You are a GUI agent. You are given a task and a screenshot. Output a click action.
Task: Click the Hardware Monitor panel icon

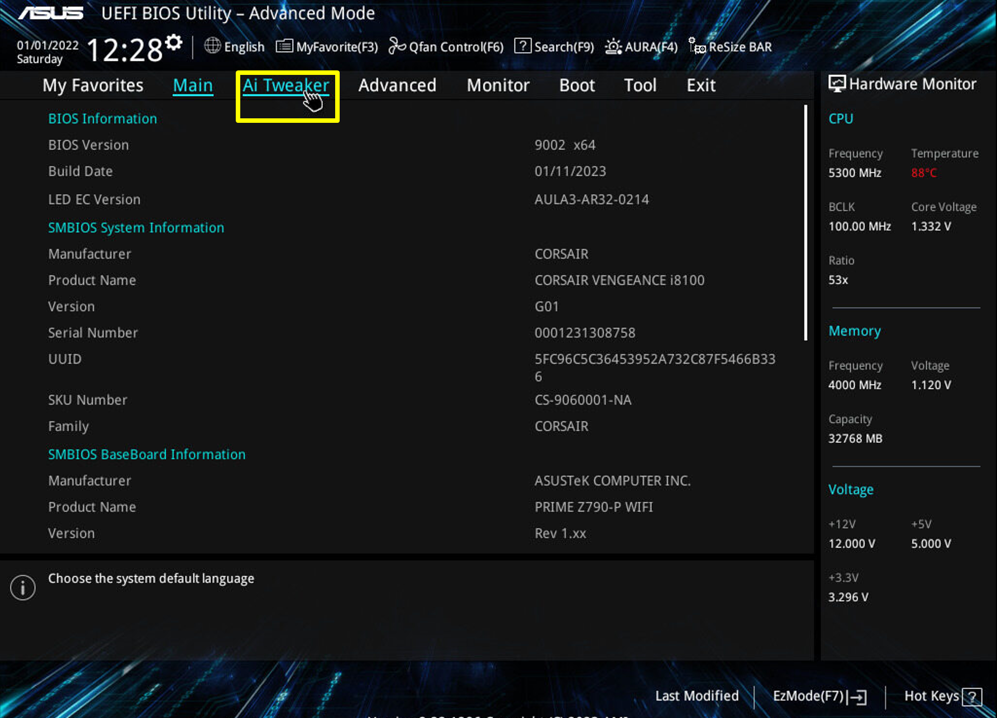(839, 83)
